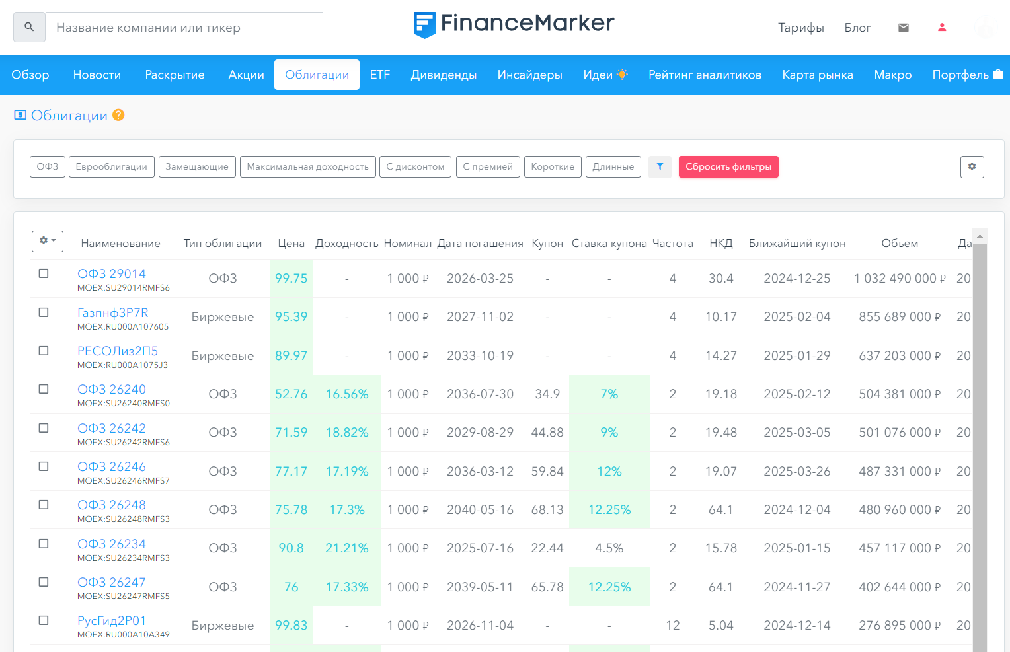Sort by Дата погашения column header

tap(480, 243)
